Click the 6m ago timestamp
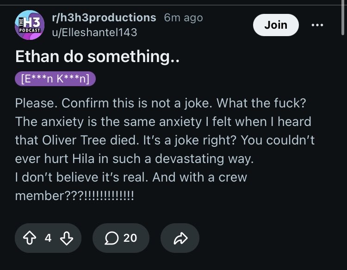Image resolution: width=347 pixels, height=270 pixels. pos(184,18)
